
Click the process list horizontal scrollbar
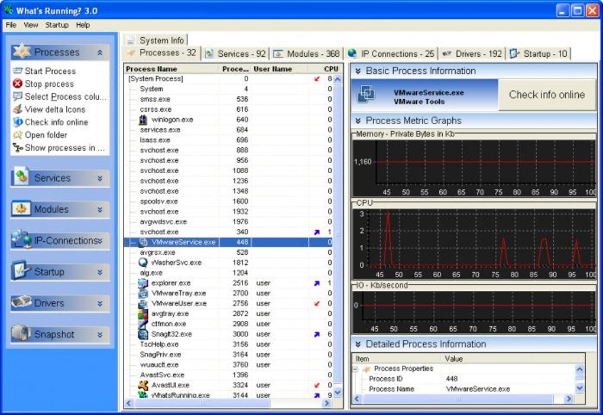click(x=201, y=403)
